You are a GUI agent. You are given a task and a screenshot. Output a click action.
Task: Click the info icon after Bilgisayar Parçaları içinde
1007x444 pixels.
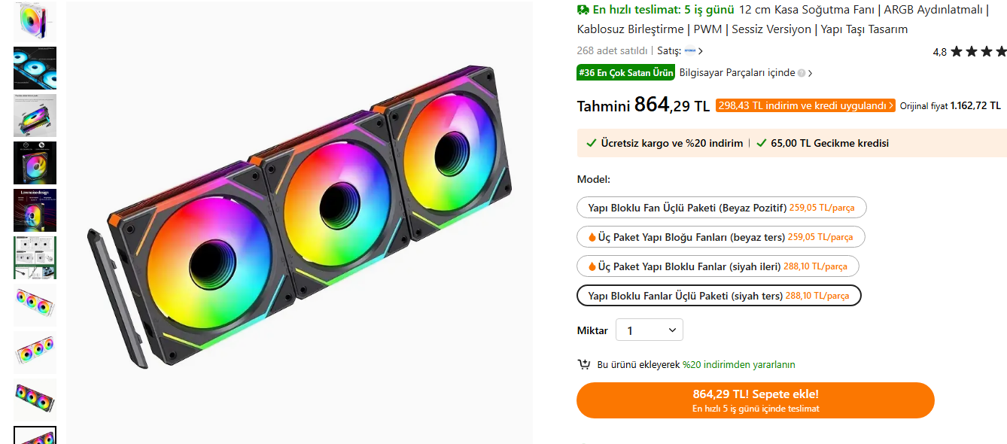[802, 73]
